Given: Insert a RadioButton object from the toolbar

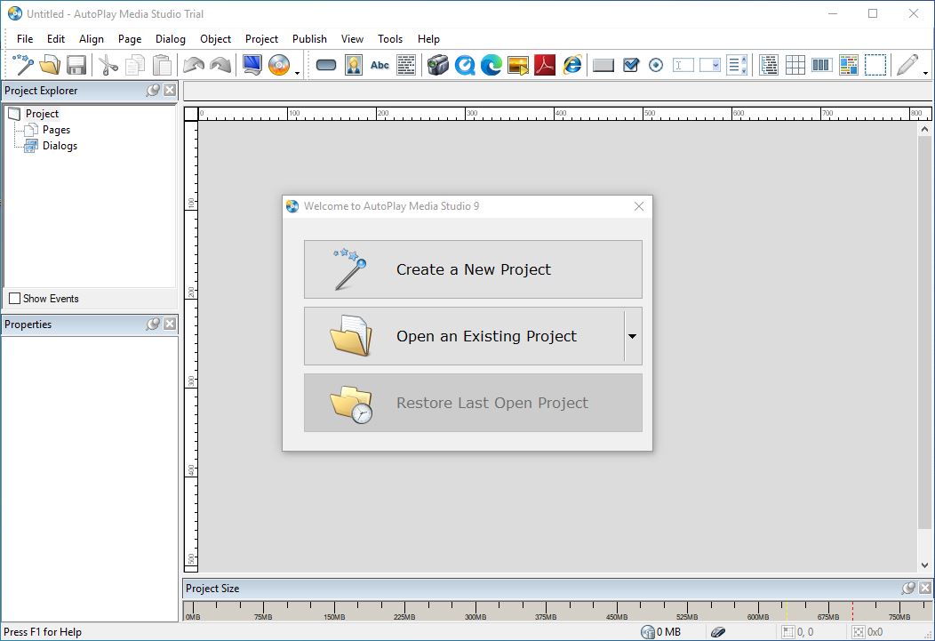Looking at the screenshot, I should coord(656,64).
